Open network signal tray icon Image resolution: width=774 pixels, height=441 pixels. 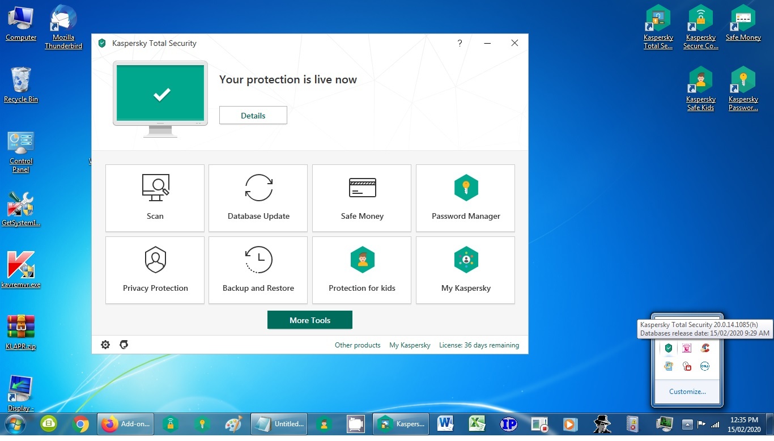click(x=716, y=424)
